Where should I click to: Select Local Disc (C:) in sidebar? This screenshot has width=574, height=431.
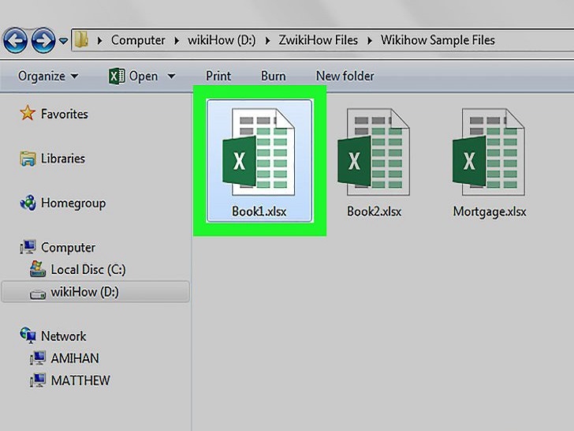(88, 270)
